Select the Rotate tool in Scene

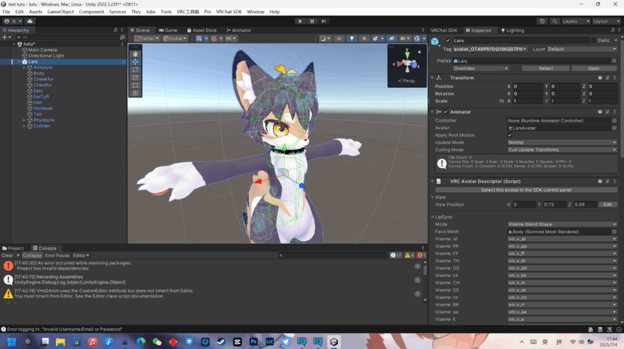pos(135,69)
